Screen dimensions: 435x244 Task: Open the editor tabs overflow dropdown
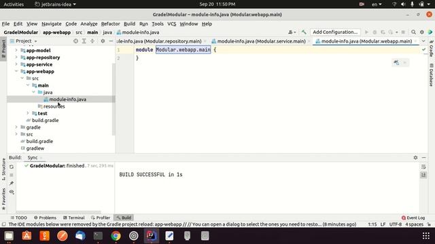pyautogui.click(x=423, y=41)
